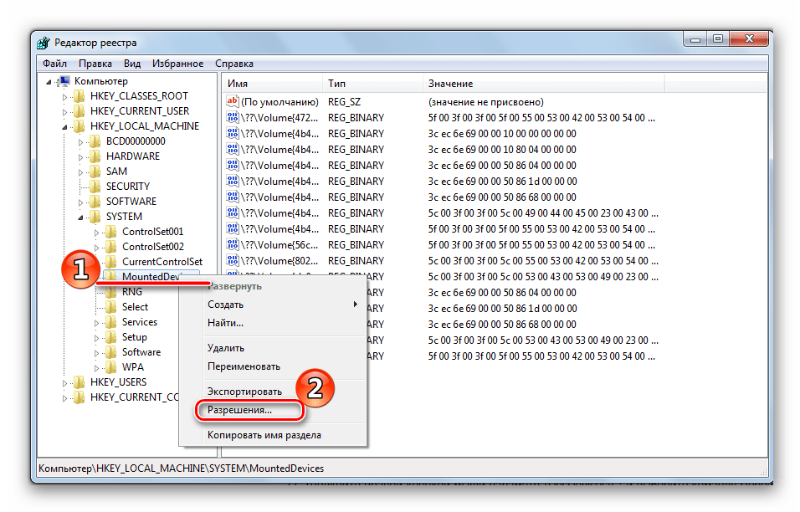This screenshot has height=512, width=800.
Task: Click the string icon of the default value
Action: click(x=233, y=102)
